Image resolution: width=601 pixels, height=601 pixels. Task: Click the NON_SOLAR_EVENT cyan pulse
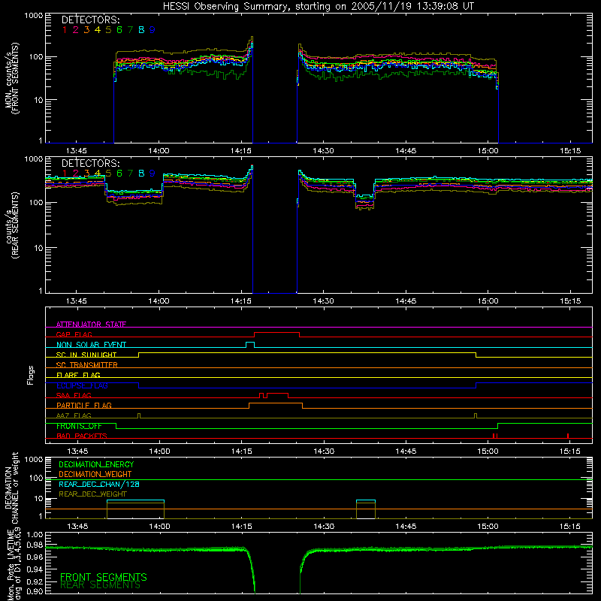(250, 343)
